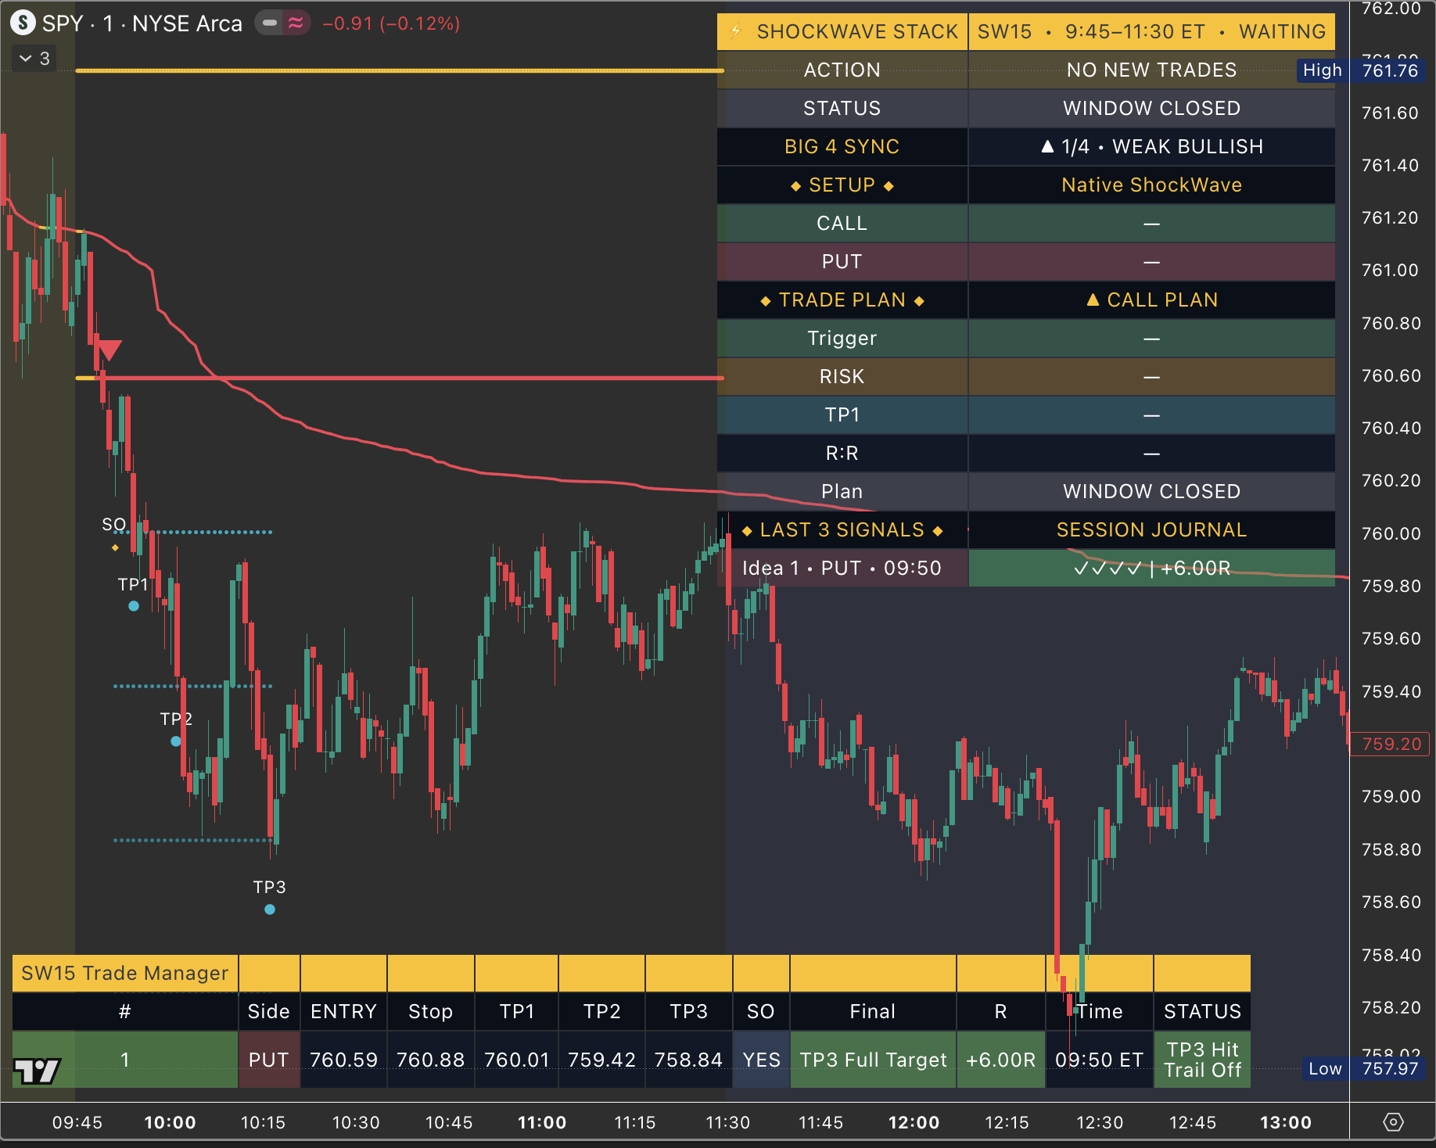
Task: Select the TP2 blue dot marker
Action: (176, 741)
